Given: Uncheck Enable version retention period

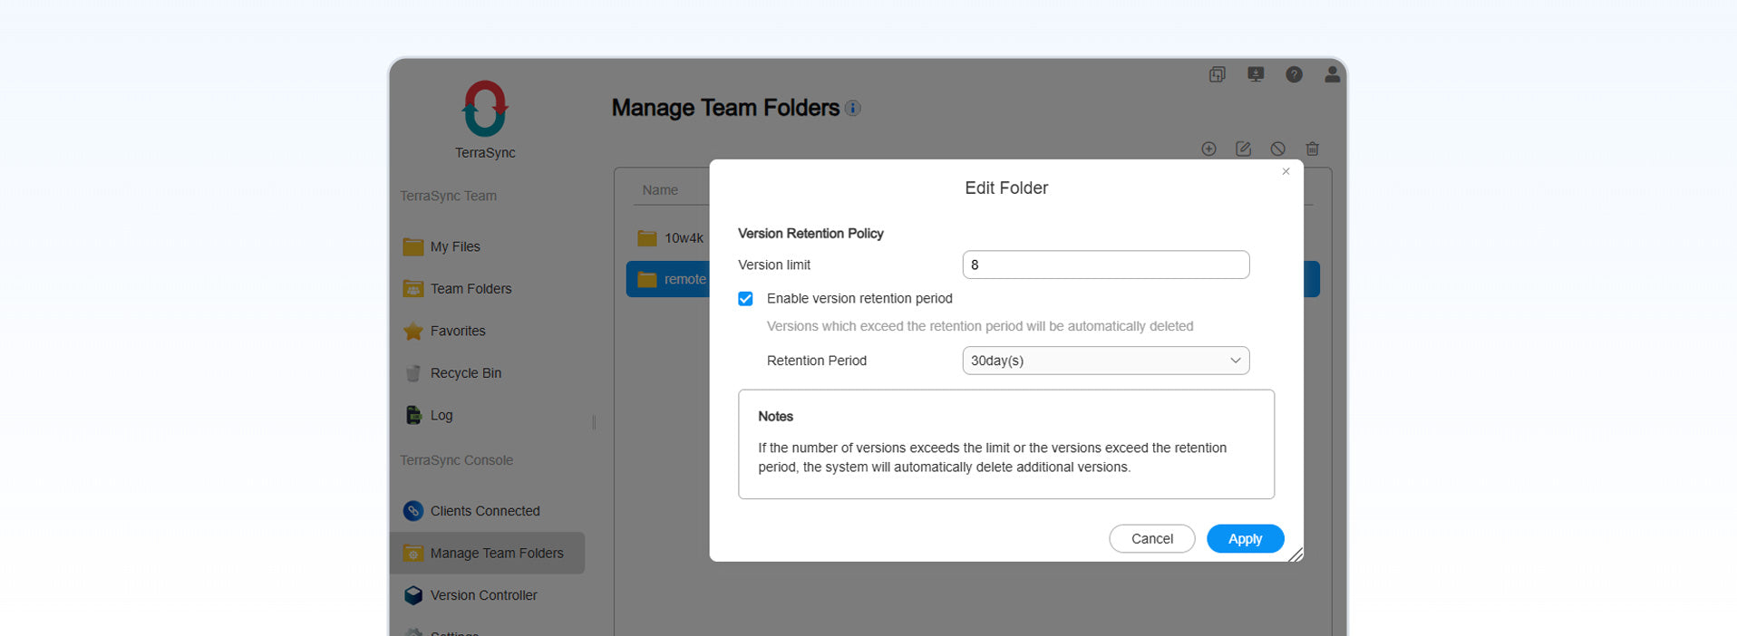Looking at the screenshot, I should (x=745, y=299).
